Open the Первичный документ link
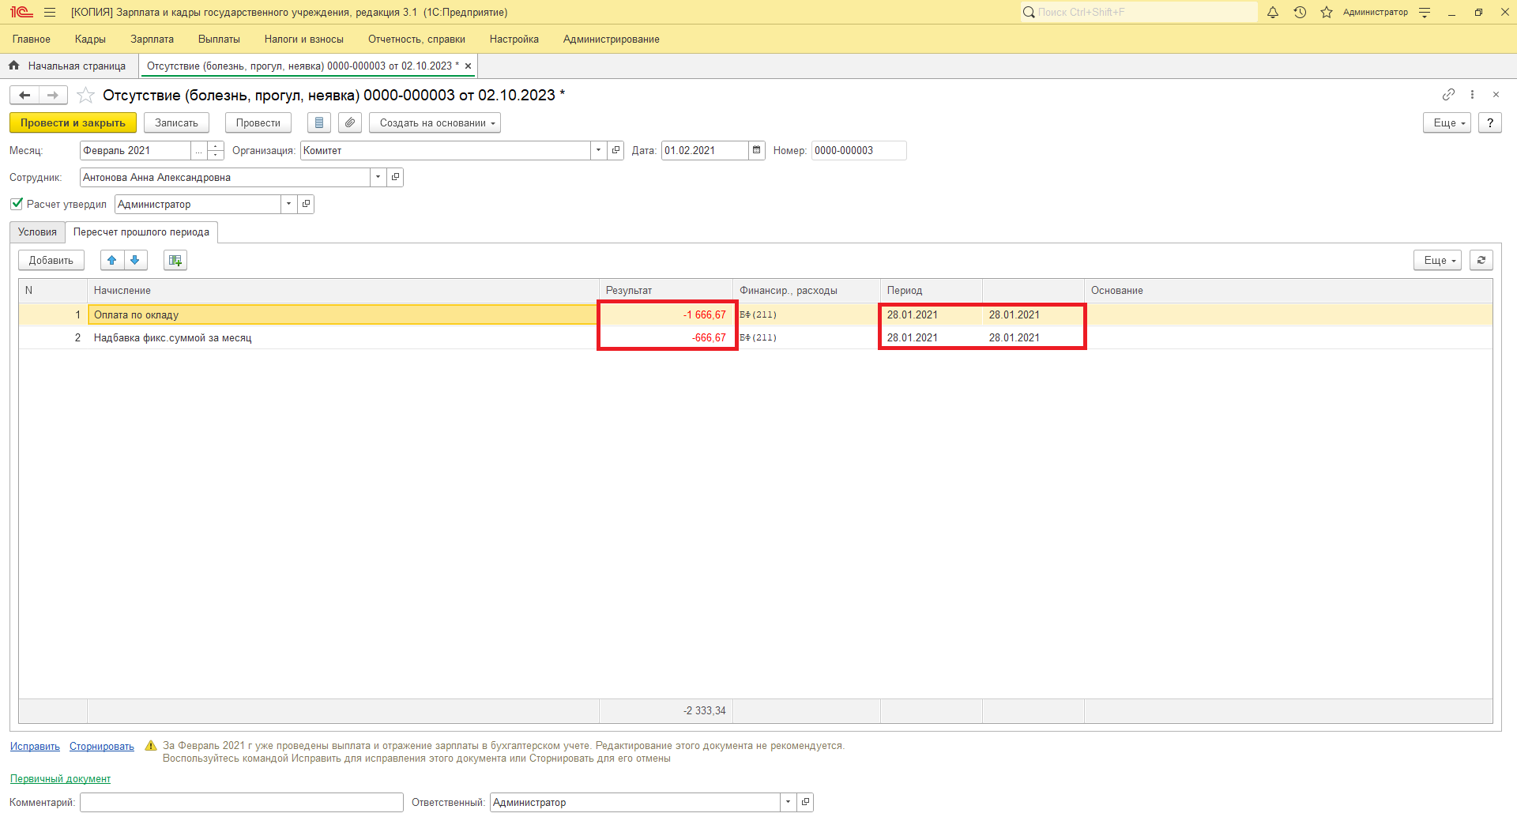Viewport: 1517px width, 817px height. 60,779
